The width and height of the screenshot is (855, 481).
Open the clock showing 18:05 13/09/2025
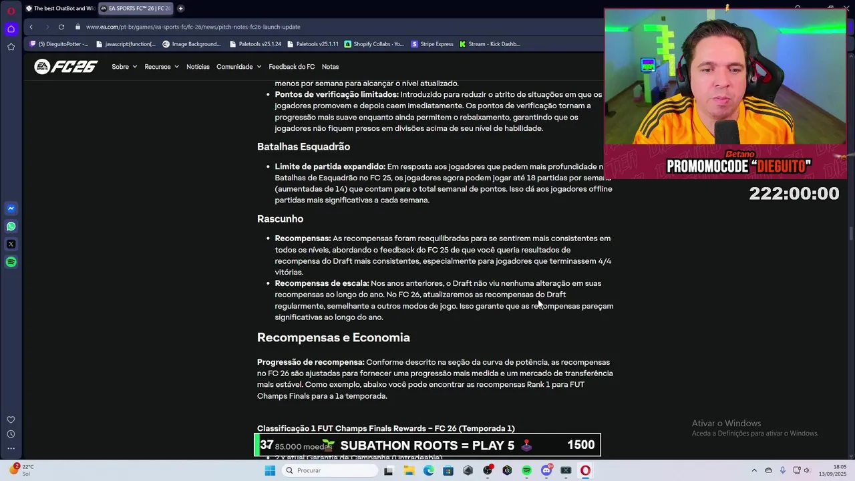(832, 470)
